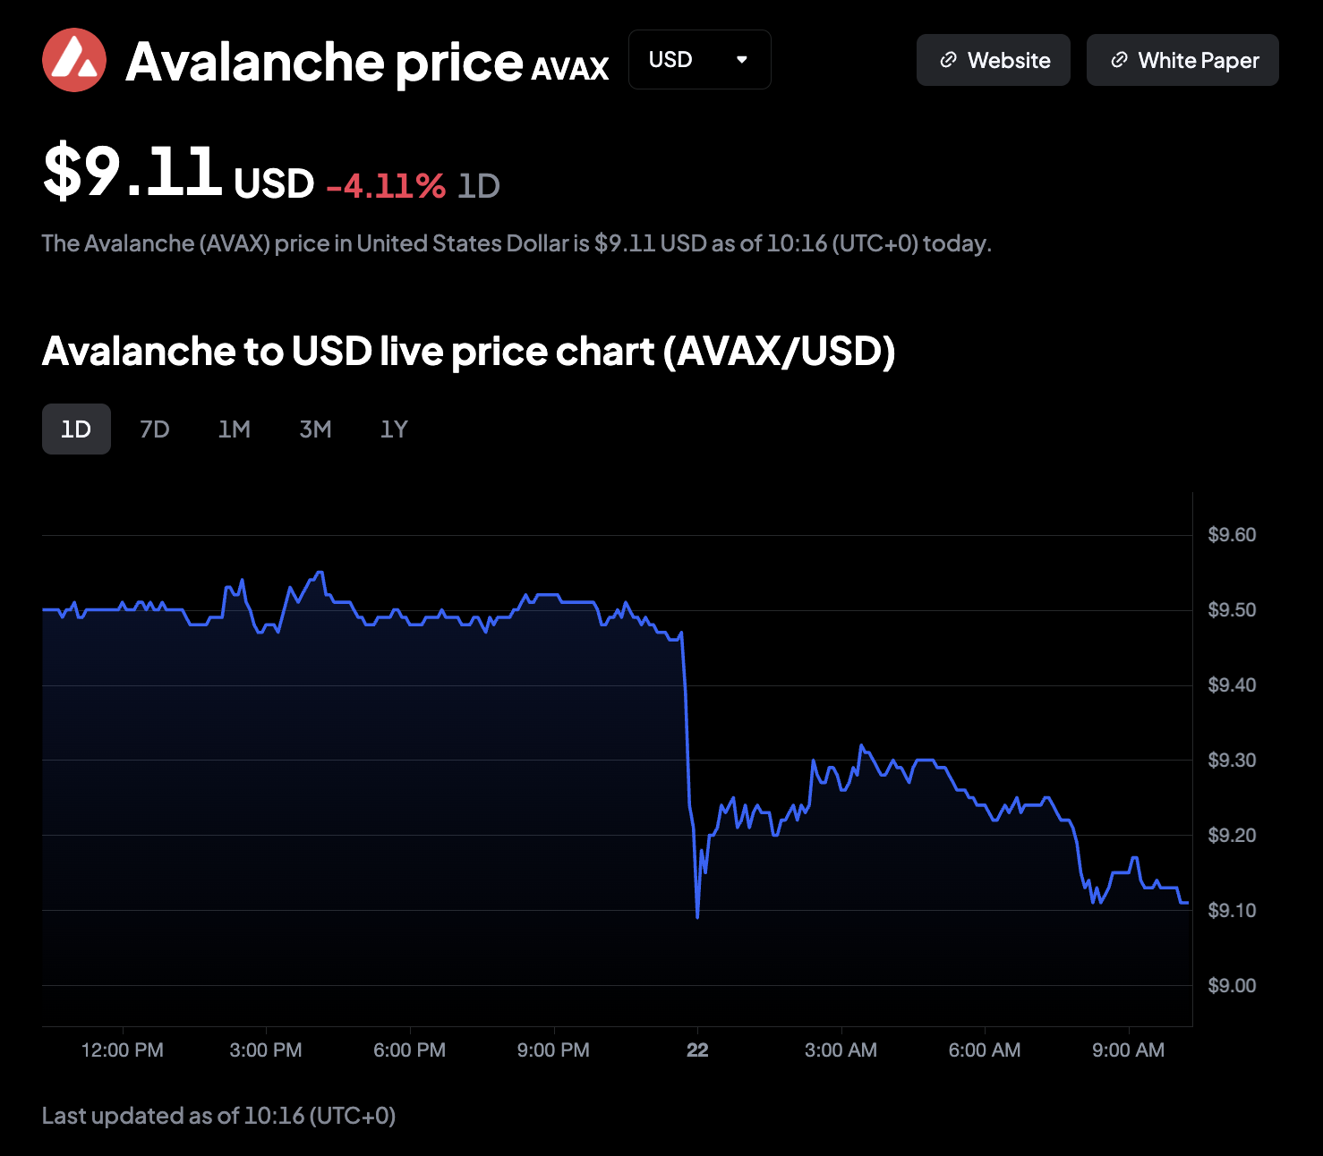Click the 22 date marker on time axis
The image size is (1323, 1156).
pyautogui.click(x=697, y=1050)
